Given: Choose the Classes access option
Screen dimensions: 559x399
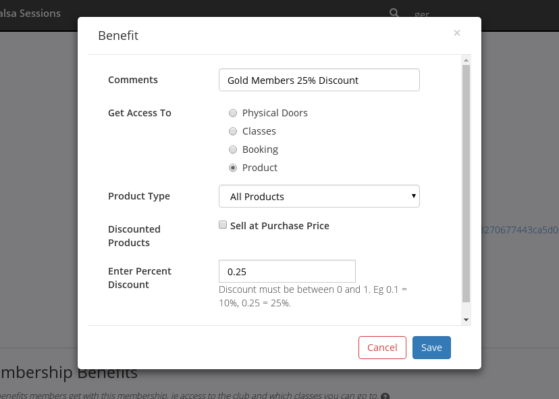Looking at the screenshot, I should click(x=233, y=131).
